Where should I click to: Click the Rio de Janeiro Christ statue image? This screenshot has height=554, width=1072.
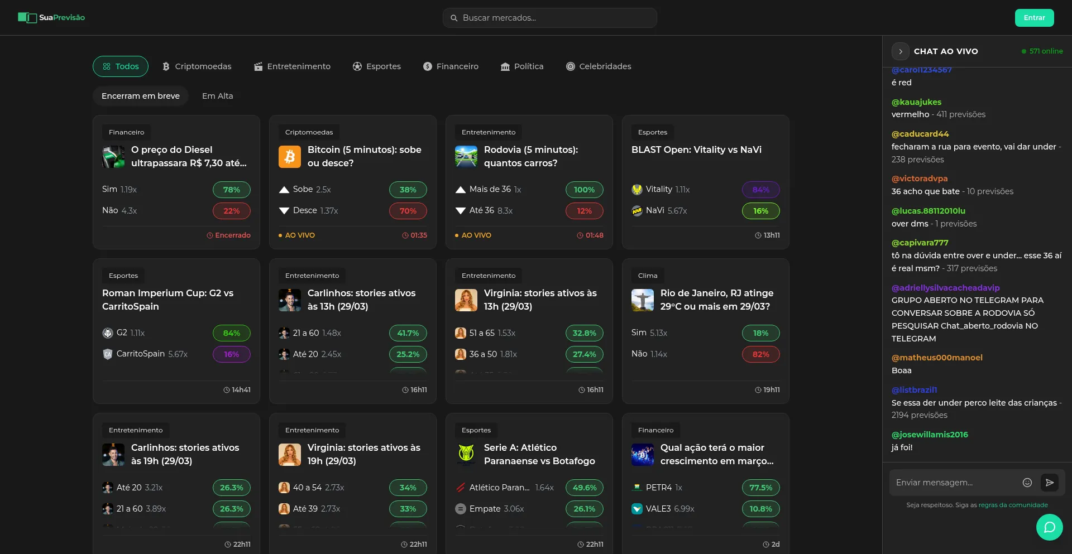[643, 300]
